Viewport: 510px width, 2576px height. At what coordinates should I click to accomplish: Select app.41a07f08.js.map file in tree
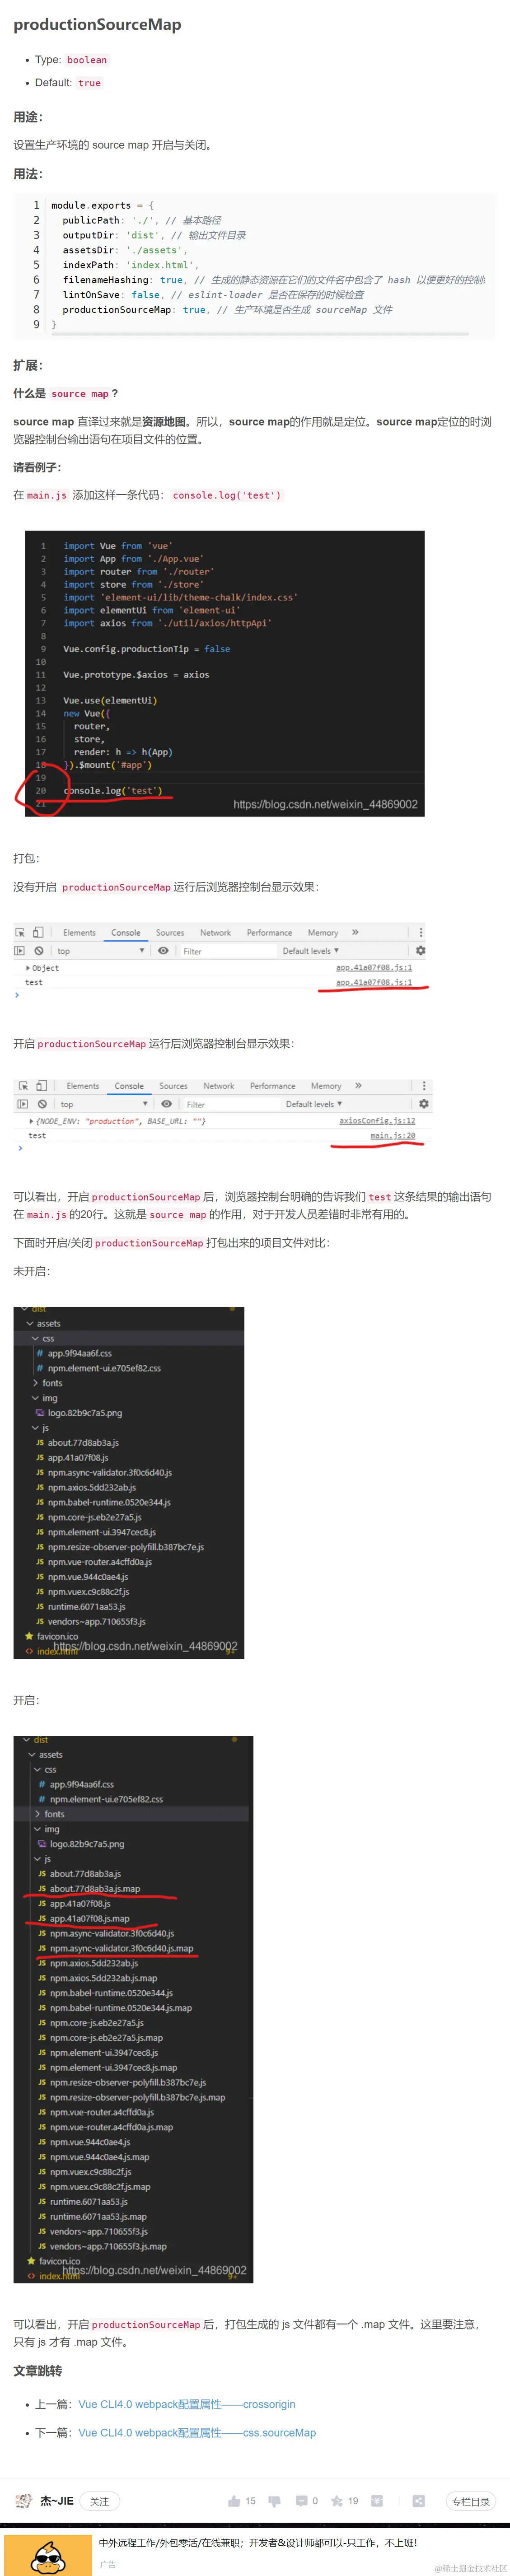tap(89, 1919)
